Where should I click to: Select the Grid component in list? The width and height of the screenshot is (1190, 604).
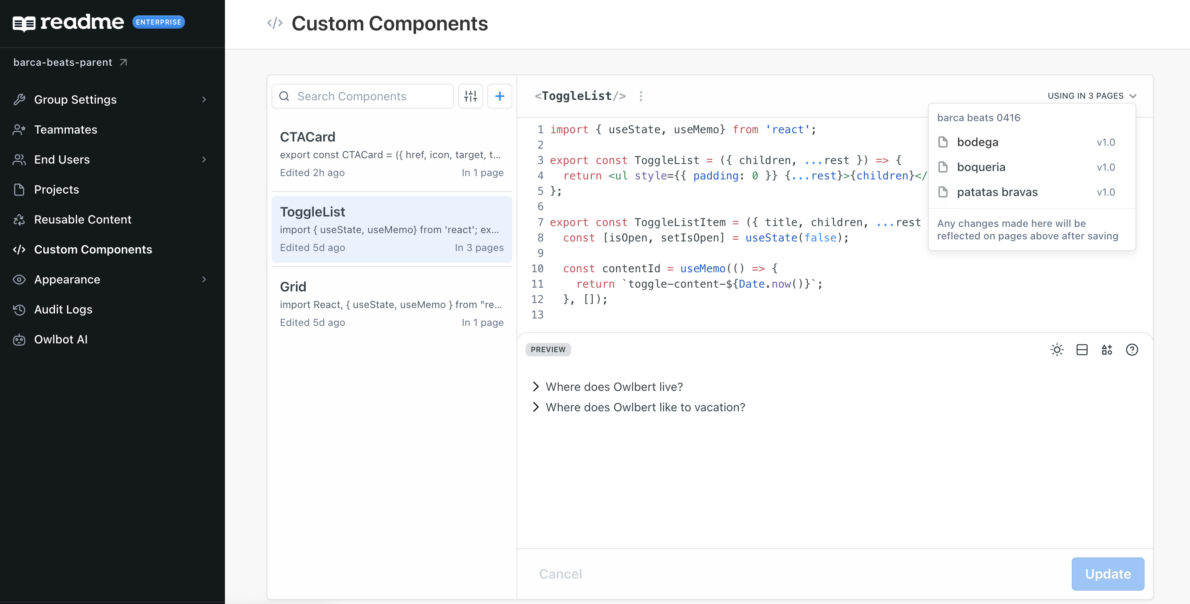click(391, 304)
